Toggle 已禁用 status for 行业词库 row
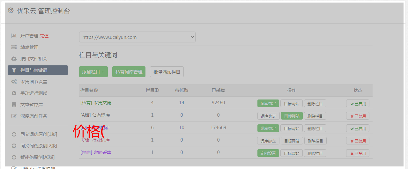This screenshot has height=169, width=408. tap(358, 141)
